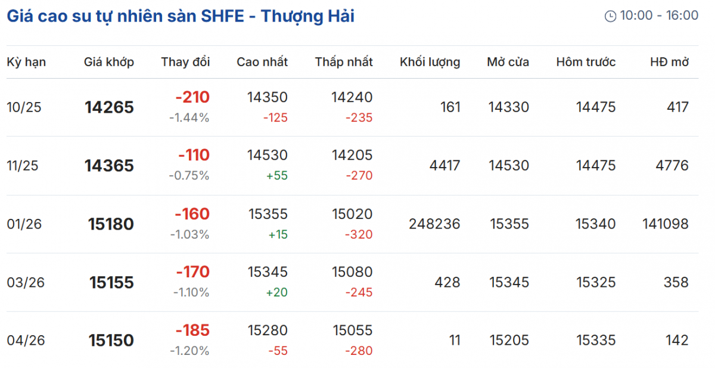Viewport: 715px width, 368px height.
Task: Click the Kỳ hạn column header
Action: pos(26,62)
